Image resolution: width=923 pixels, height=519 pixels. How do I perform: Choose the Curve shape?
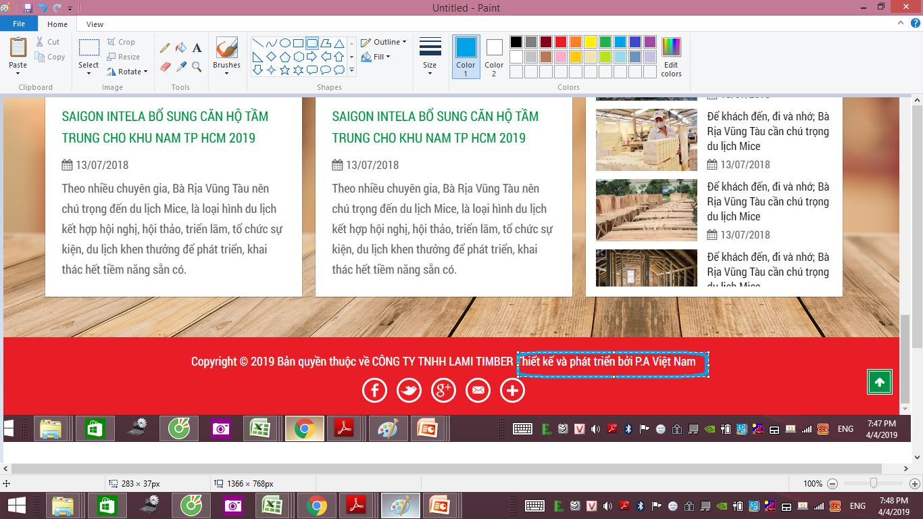coord(272,43)
